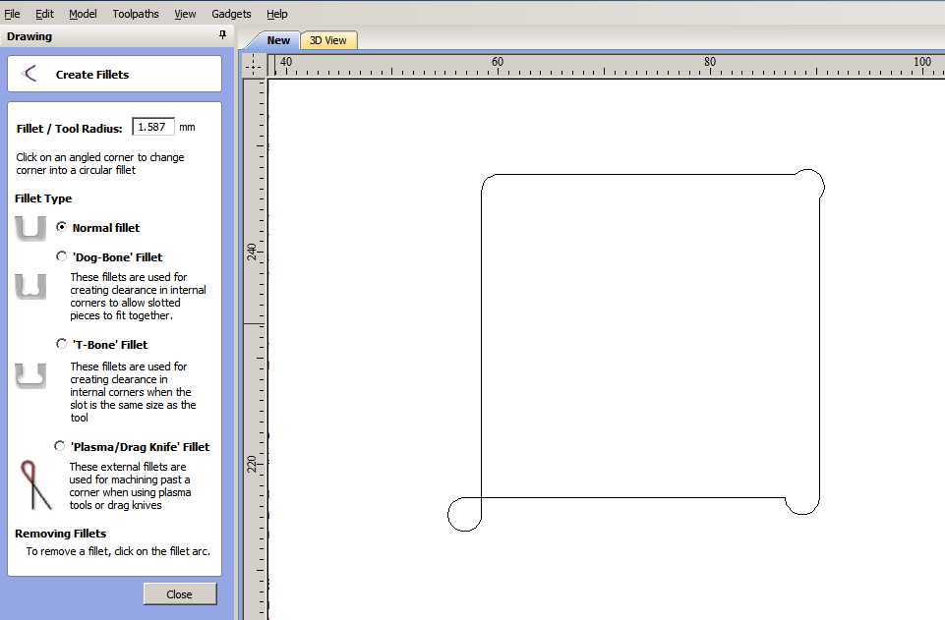The width and height of the screenshot is (945, 620).
Task: Click the ruler origin corner box
Action: pyautogui.click(x=255, y=65)
